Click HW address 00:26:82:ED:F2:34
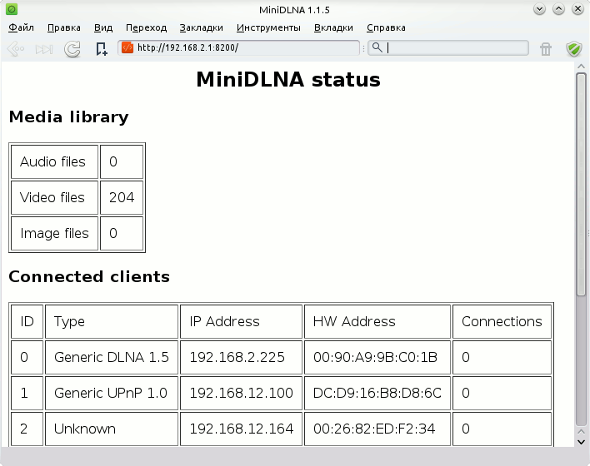 (374, 429)
